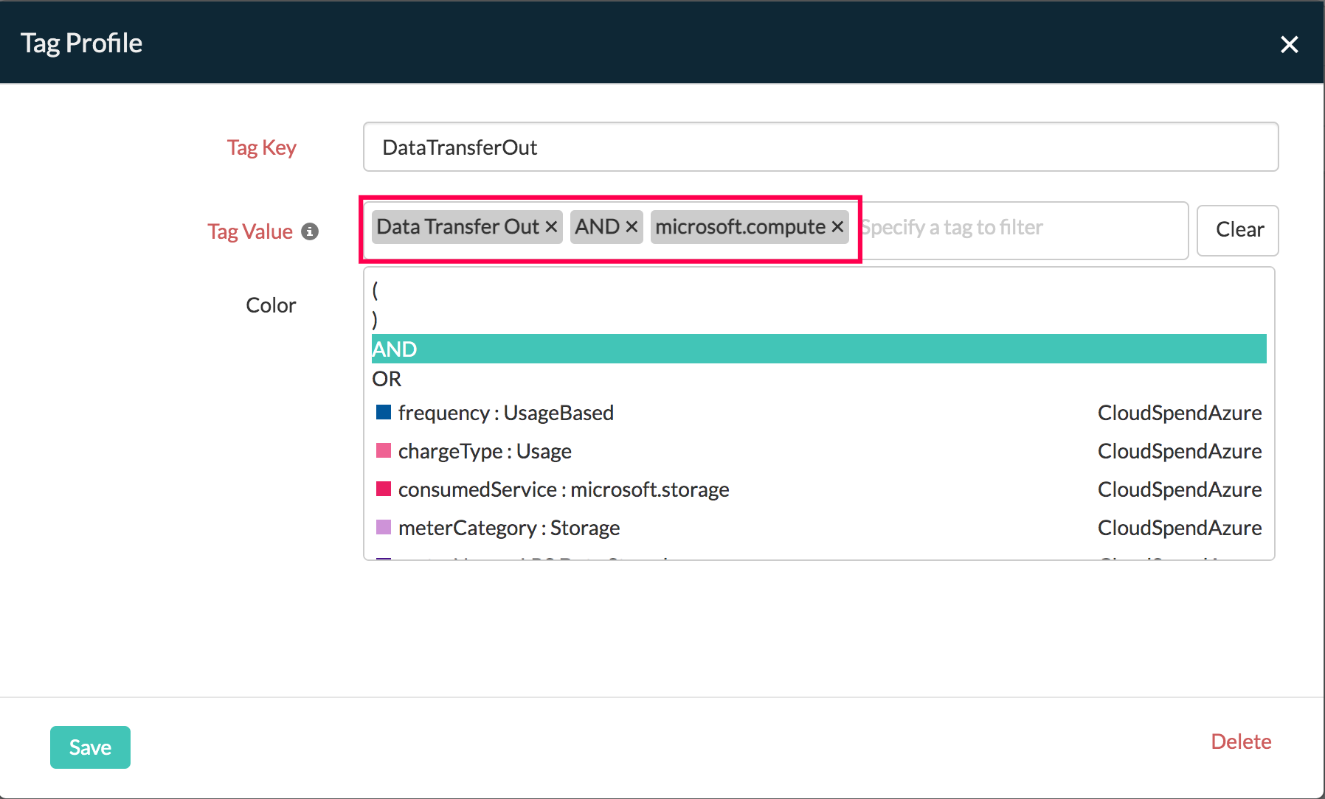Select the open parenthesis option
Viewport: 1325px width, 799px height.
click(x=376, y=290)
